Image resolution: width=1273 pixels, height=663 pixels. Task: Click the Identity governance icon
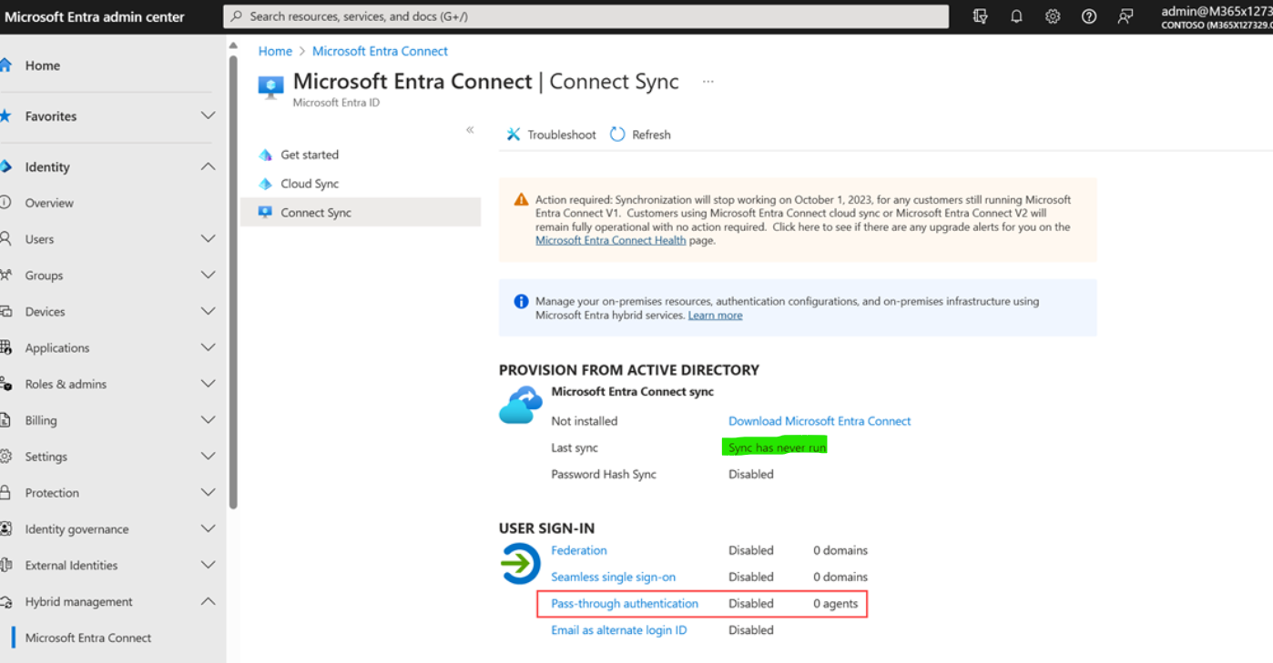(5, 529)
